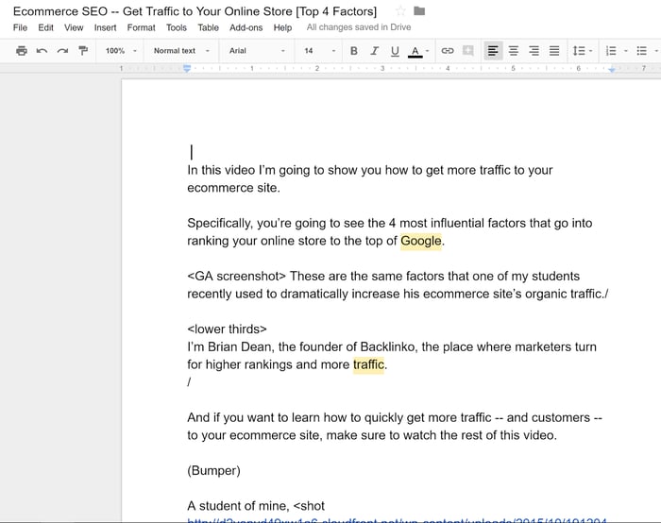Move document with the folder icon
The image size is (661, 523).
[x=419, y=11]
